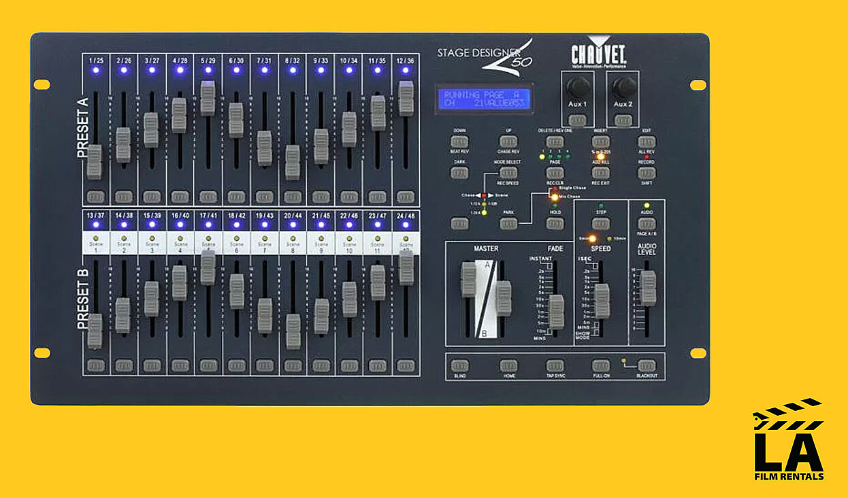Image resolution: width=848 pixels, height=498 pixels.
Task: Push the flash button under channel 2/26
Action: pyautogui.click(x=123, y=197)
